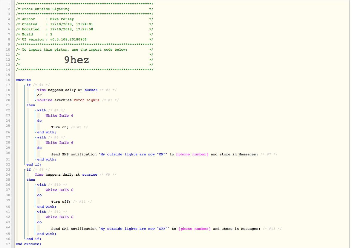Click the Routine keyword on line 20
Image resolution: width=352 pixels, height=248 pixels.
tap(45, 100)
